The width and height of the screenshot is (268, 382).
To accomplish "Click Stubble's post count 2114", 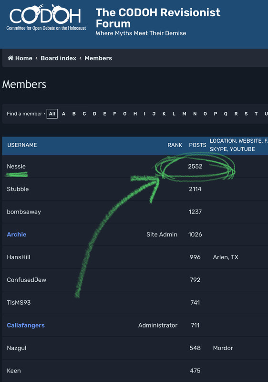I will [195, 189].
